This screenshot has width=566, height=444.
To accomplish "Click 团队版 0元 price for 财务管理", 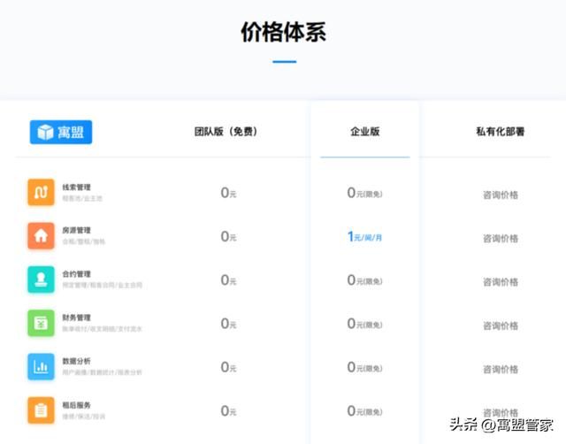I will pos(228,324).
